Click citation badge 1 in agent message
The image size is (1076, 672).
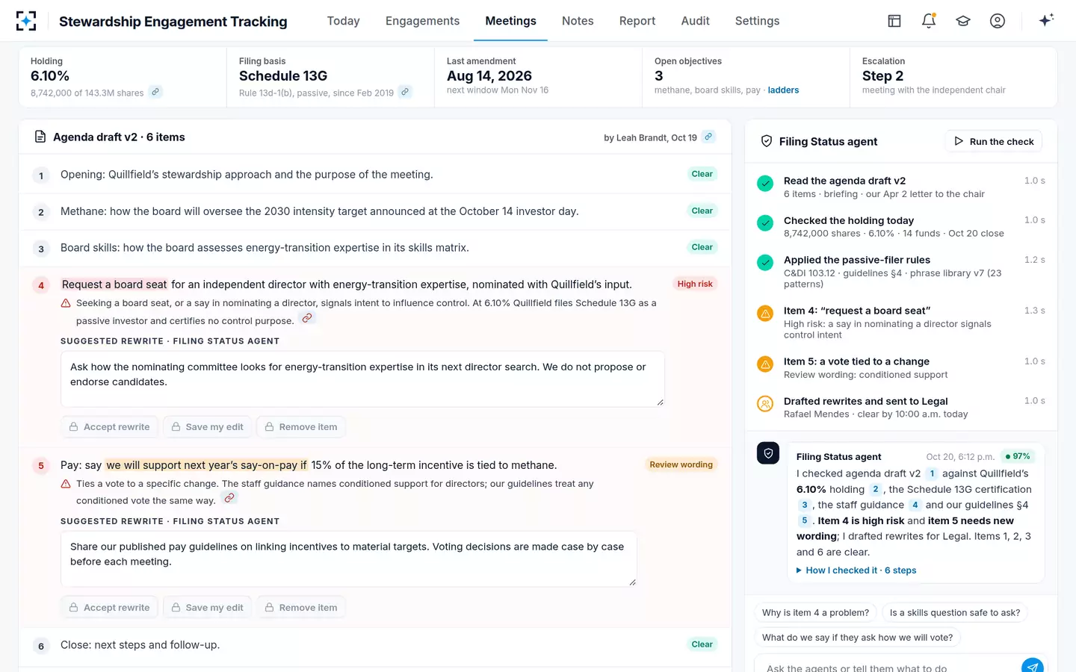(x=932, y=473)
